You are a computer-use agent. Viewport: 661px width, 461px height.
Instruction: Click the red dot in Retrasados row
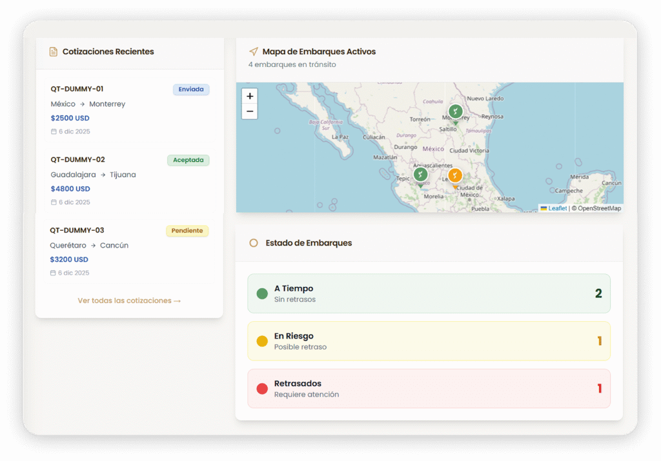[262, 389]
